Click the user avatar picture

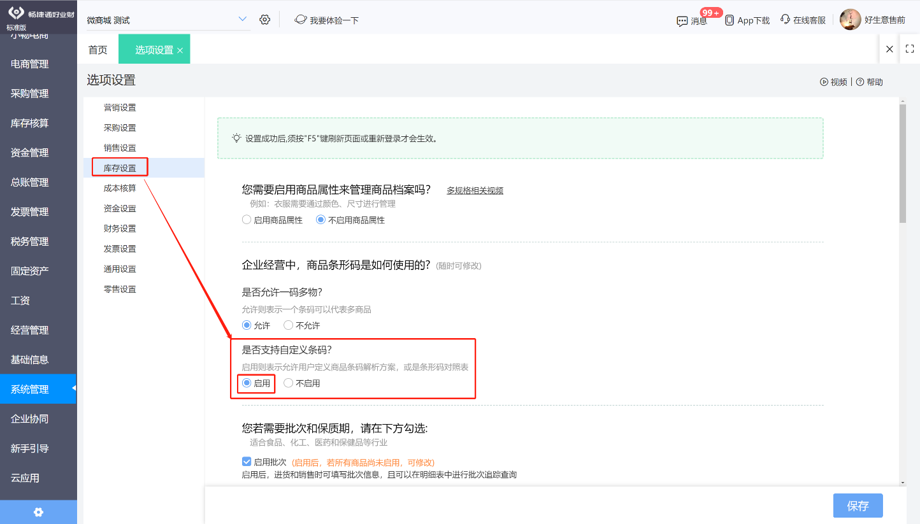[x=851, y=20]
